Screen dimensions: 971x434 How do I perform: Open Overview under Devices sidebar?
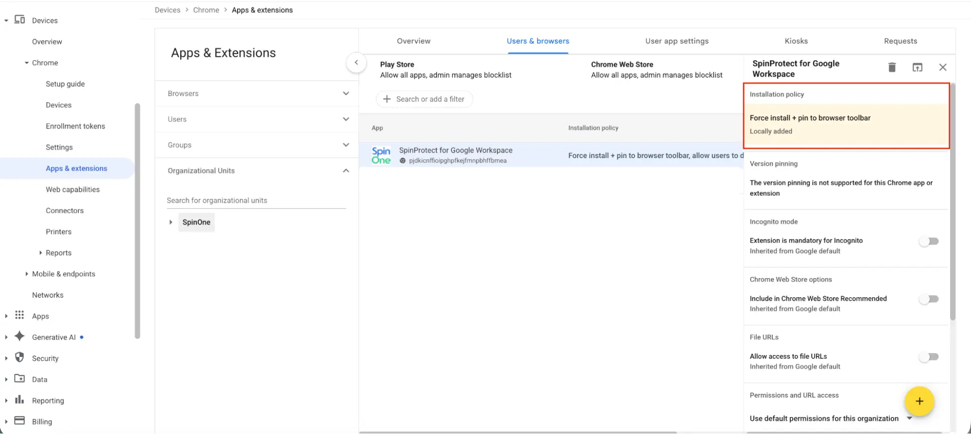[x=47, y=42]
